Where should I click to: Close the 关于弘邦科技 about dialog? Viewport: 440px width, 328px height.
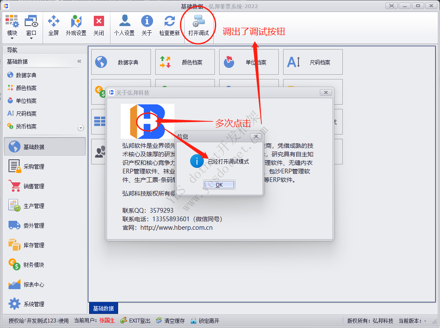tap(326, 92)
